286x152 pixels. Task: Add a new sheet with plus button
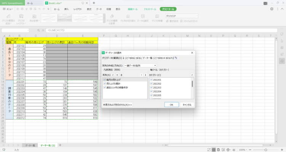pos(60,145)
